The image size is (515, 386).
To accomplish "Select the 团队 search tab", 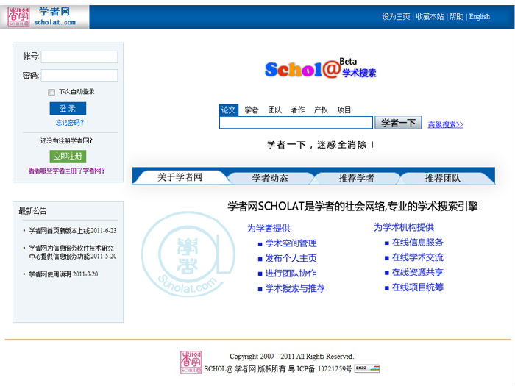I will pos(274,110).
